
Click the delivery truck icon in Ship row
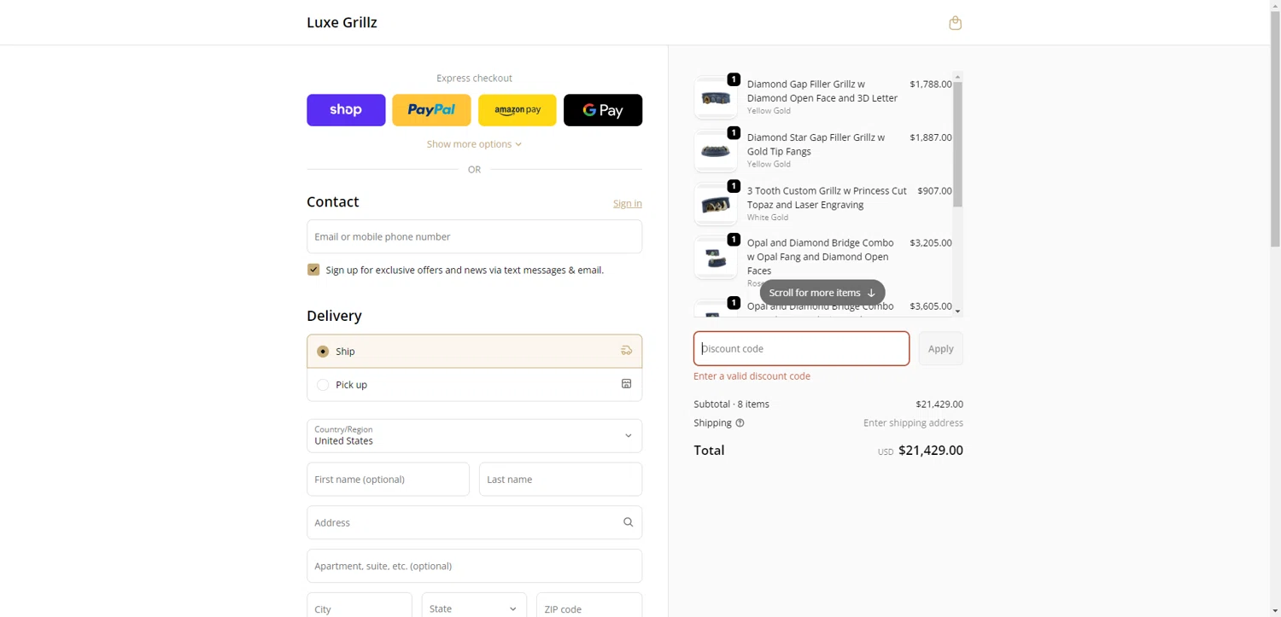point(626,351)
